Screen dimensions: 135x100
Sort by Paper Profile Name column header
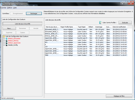coord(68,27)
